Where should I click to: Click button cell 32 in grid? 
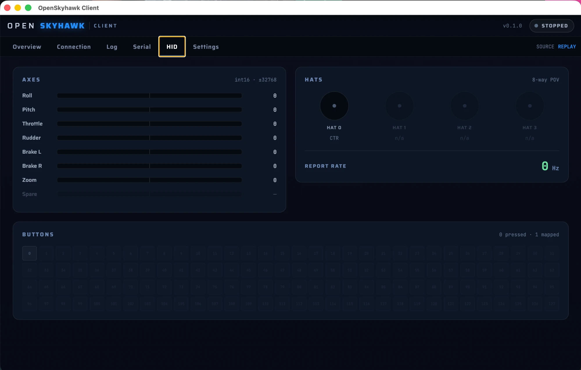click(29, 270)
